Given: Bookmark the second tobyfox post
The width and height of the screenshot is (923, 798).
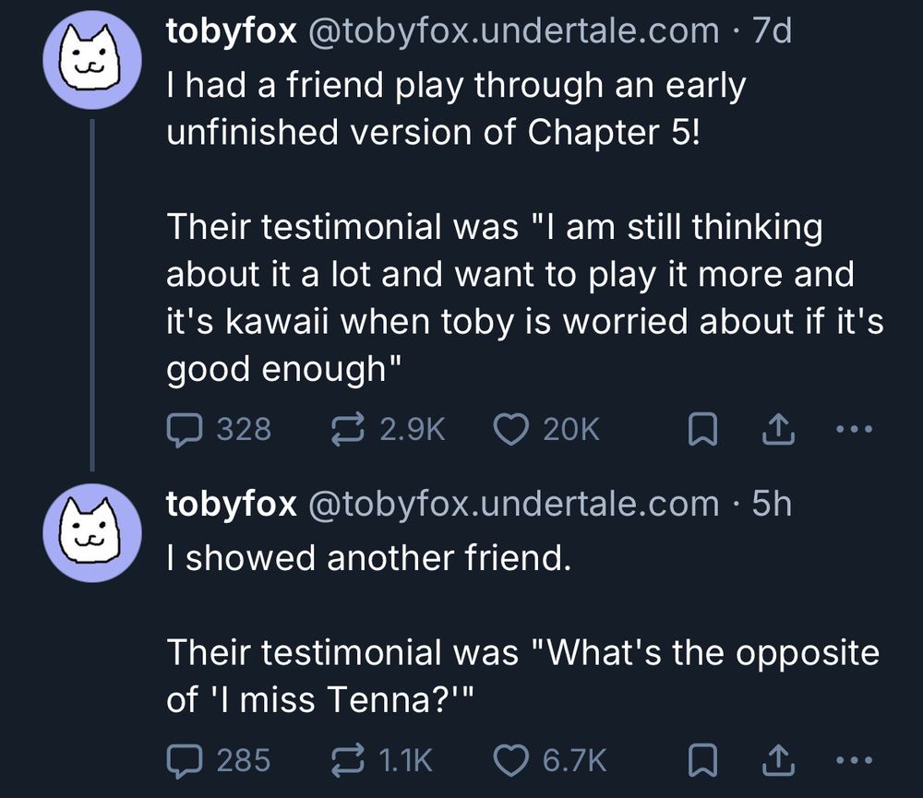Looking at the screenshot, I should click(702, 760).
